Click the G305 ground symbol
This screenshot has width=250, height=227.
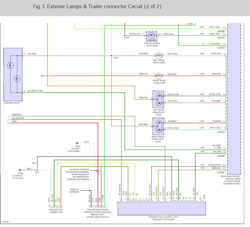click(x=77, y=143)
